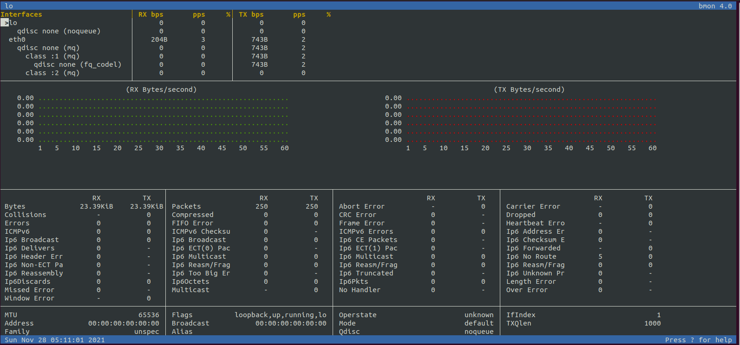Click the Ip6Octets label
The width and height of the screenshot is (740, 345).
190,281
